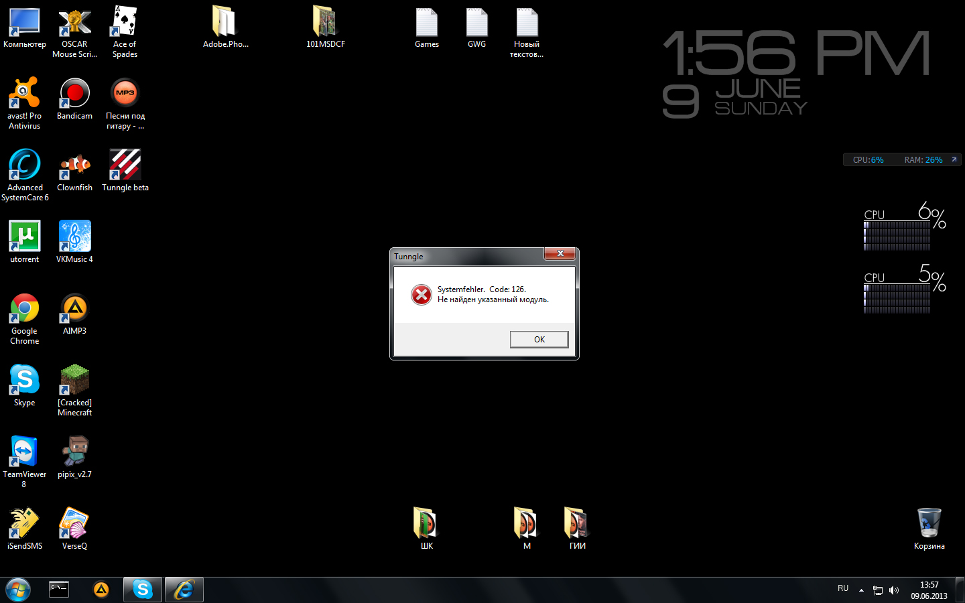Click the JUNE SUNDAY date widget
Viewport: 965px width, 603px height.
761,98
